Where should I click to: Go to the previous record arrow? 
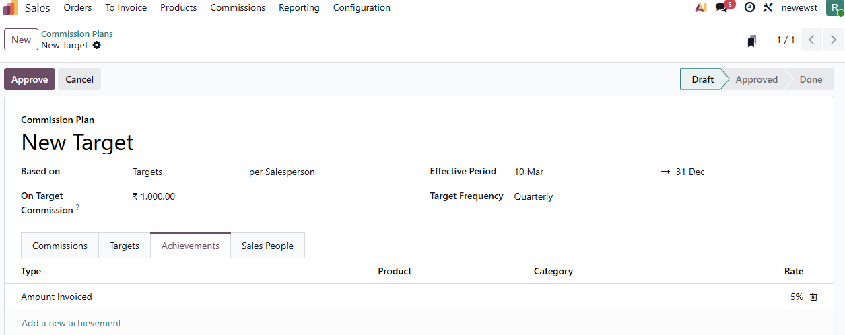[x=811, y=40]
